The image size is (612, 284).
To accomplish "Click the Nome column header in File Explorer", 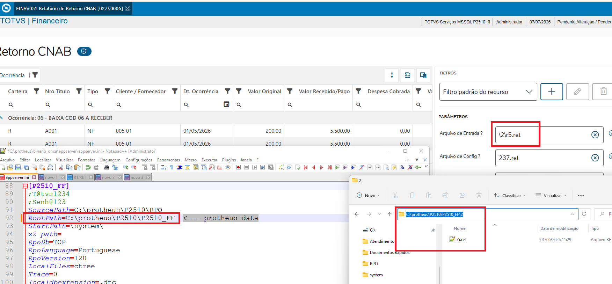I will click(x=459, y=228).
